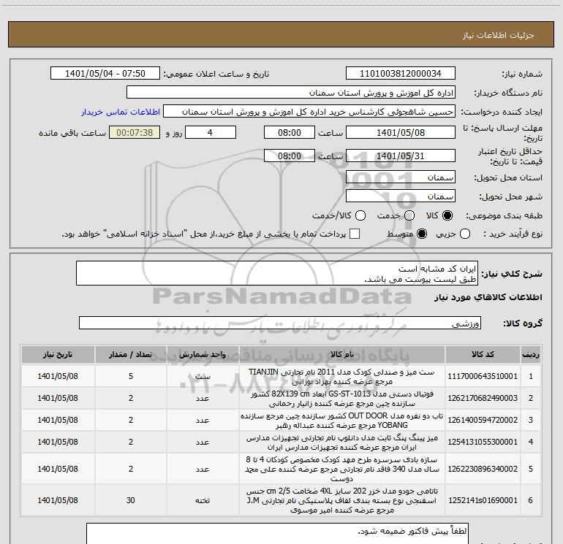Click the judo tatami item name
This screenshot has height=544, width=563.
(342, 500)
